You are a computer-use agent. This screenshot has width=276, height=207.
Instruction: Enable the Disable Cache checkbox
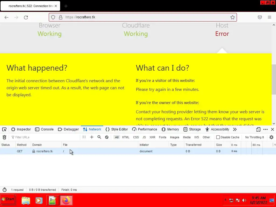pyautogui.click(x=218, y=137)
